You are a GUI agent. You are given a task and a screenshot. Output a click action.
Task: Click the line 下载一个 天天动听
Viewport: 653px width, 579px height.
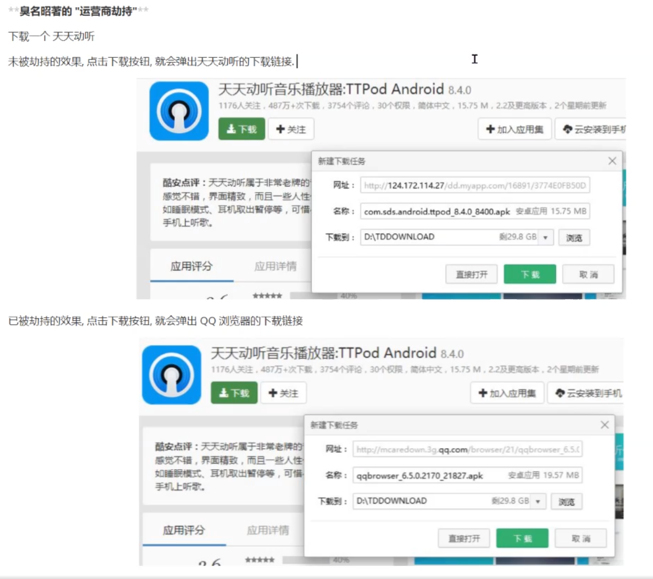coord(51,36)
